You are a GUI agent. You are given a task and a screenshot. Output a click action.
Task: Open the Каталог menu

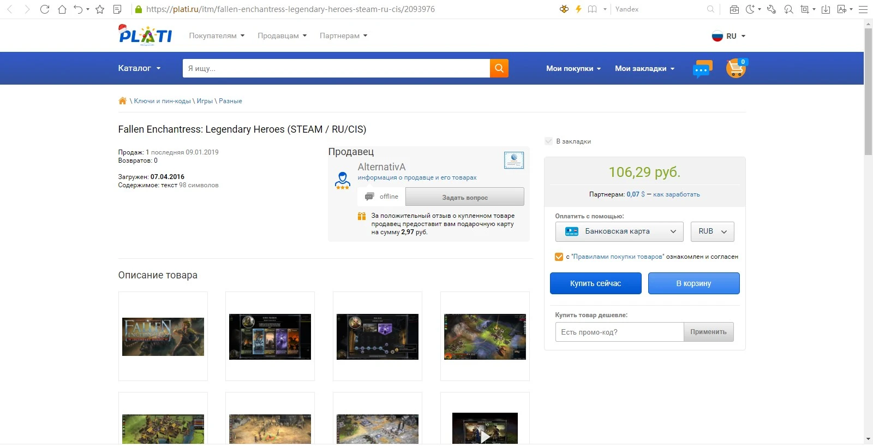tap(140, 68)
